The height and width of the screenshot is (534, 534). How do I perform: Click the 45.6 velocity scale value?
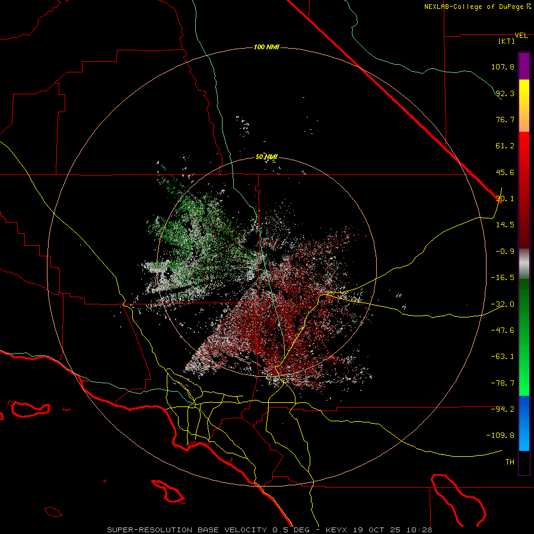[x=505, y=172]
